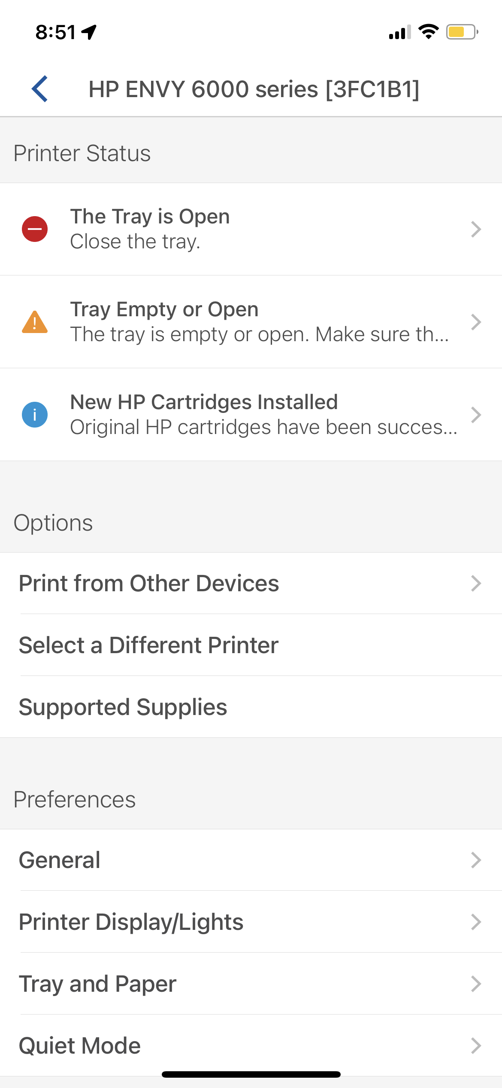Tap the Wi-Fi status icon

(428, 32)
